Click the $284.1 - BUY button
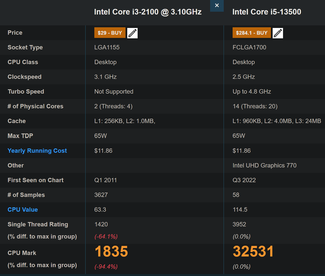 click(x=251, y=33)
